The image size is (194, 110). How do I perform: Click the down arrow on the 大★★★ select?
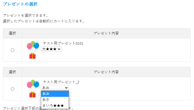point(59,49)
